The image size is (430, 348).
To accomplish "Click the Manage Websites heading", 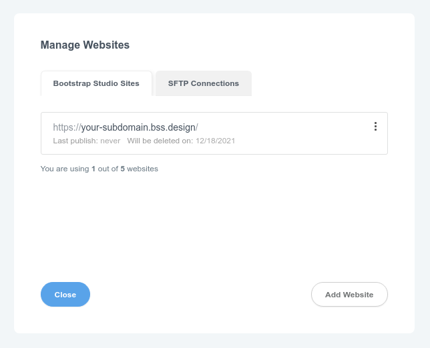I will pos(85,45).
